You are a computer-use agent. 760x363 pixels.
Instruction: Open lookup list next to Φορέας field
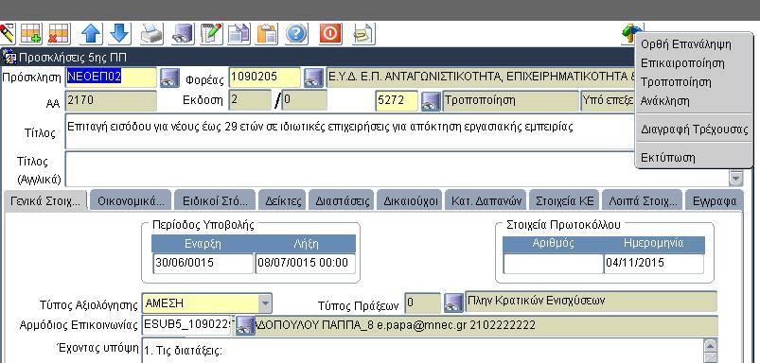point(313,78)
